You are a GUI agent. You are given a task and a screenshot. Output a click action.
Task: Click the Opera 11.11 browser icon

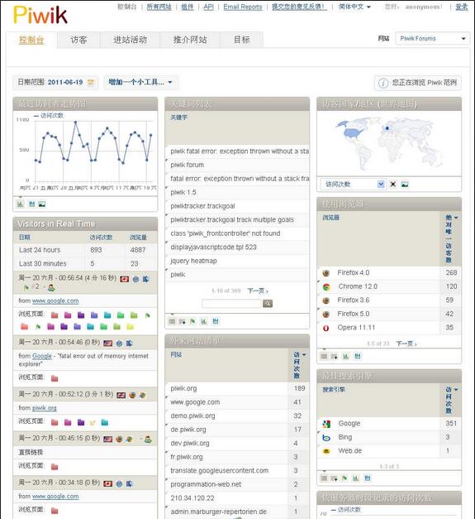click(x=326, y=328)
